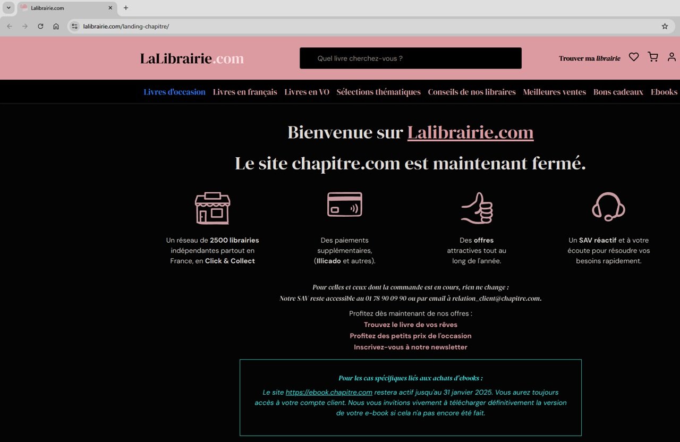Open the wishlist heart icon
Viewport: 680px width, 442px height.
pyautogui.click(x=633, y=57)
